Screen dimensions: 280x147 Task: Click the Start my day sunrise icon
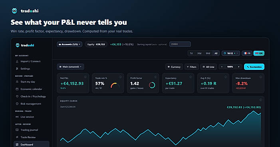[17, 81]
